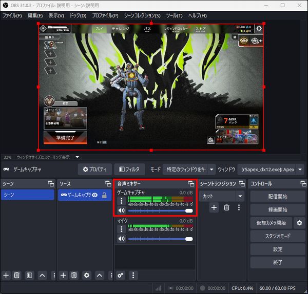Float the シーン dock with popout icon

[x=51, y=184]
